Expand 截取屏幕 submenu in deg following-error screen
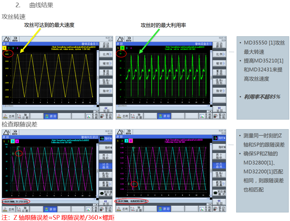This screenshot has width=290, height=221. [x=106, y=184]
